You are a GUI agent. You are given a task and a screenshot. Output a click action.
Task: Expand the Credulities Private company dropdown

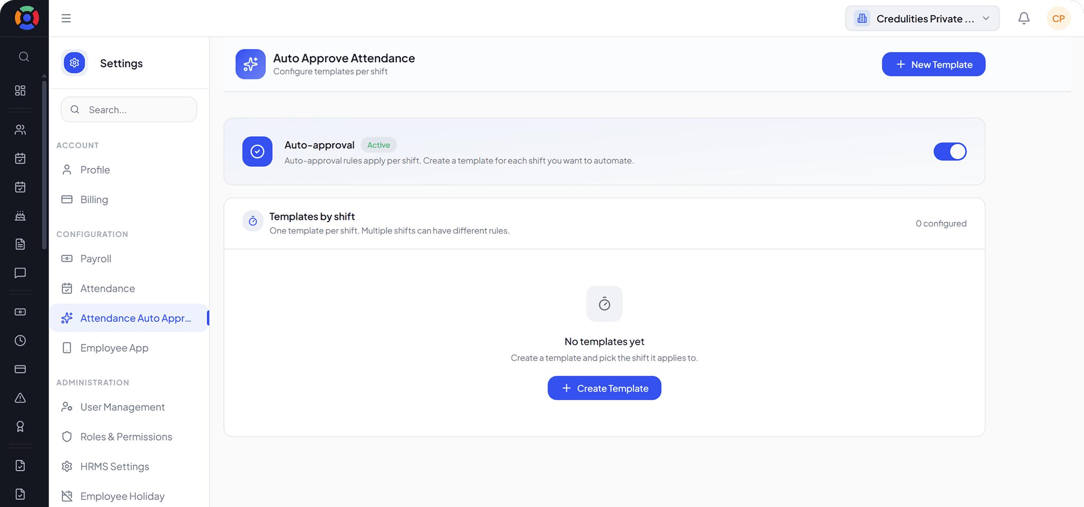coord(922,19)
